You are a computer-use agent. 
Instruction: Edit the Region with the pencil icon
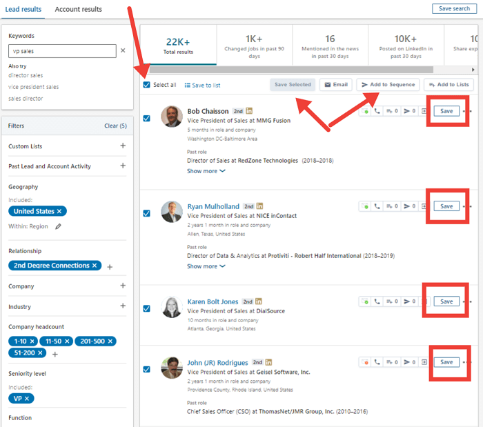point(59,226)
